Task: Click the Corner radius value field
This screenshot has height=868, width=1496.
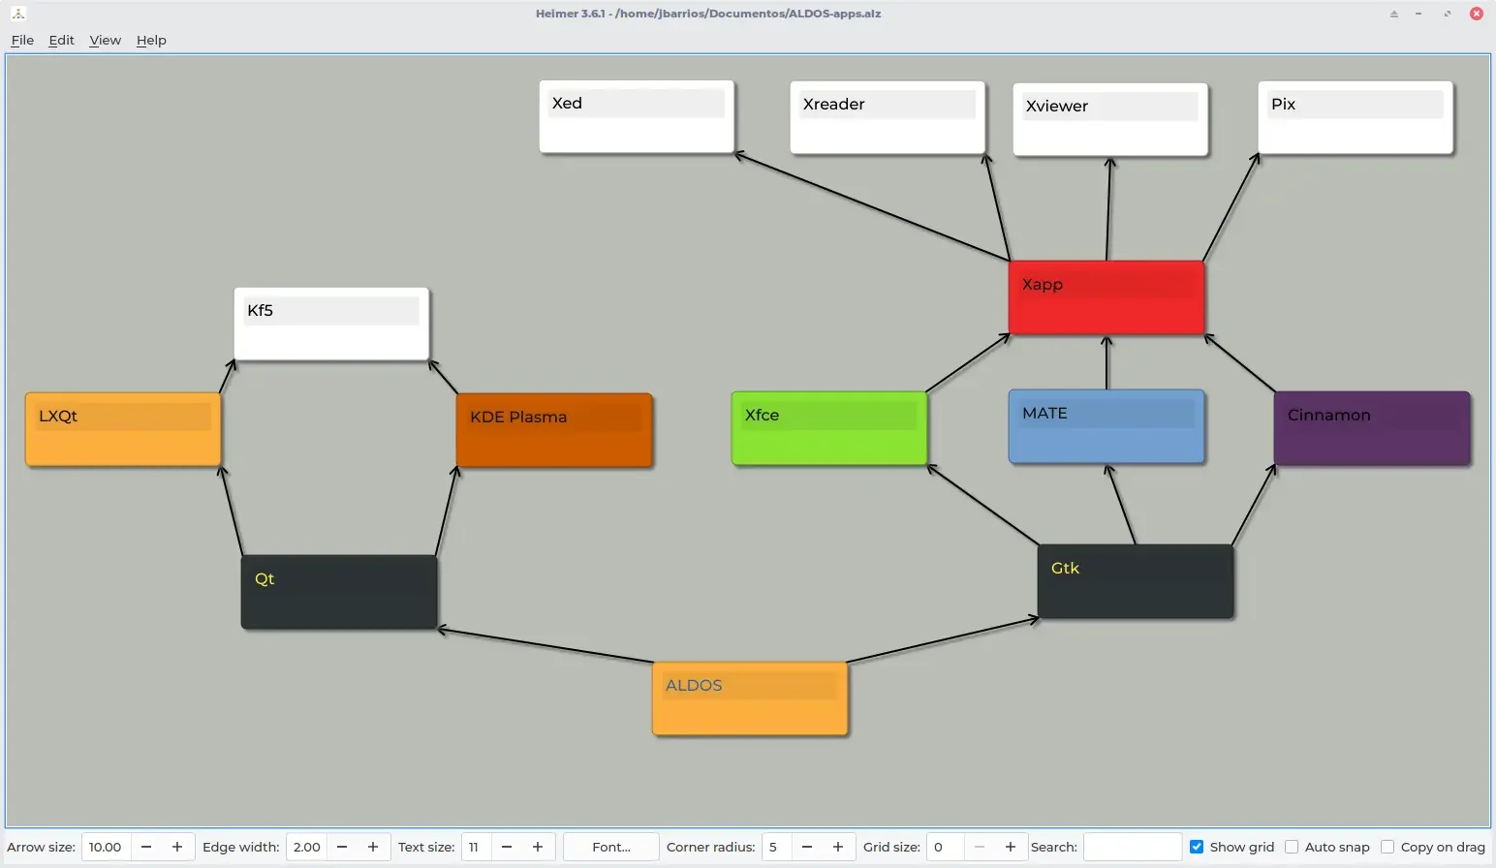Action: click(x=777, y=847)
